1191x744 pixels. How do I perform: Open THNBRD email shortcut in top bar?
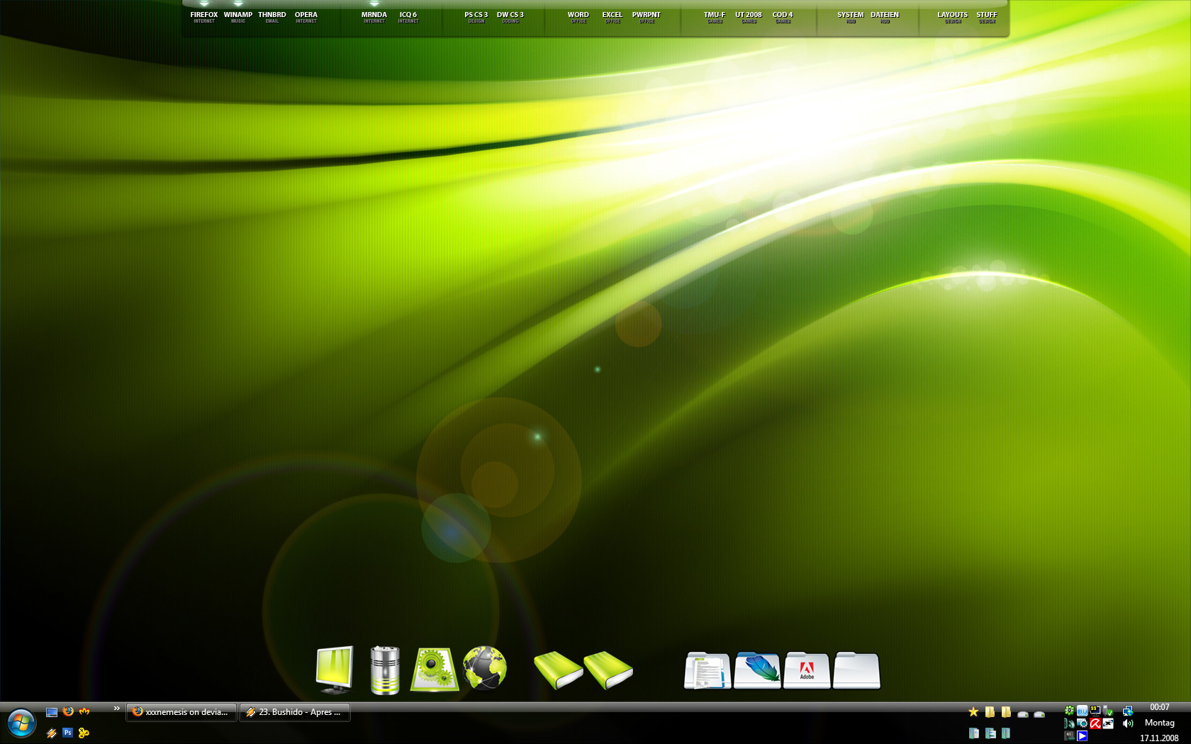(x=272, y=17)
